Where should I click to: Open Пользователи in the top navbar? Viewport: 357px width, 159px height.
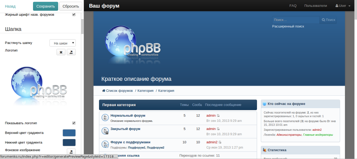pos(316,6)
